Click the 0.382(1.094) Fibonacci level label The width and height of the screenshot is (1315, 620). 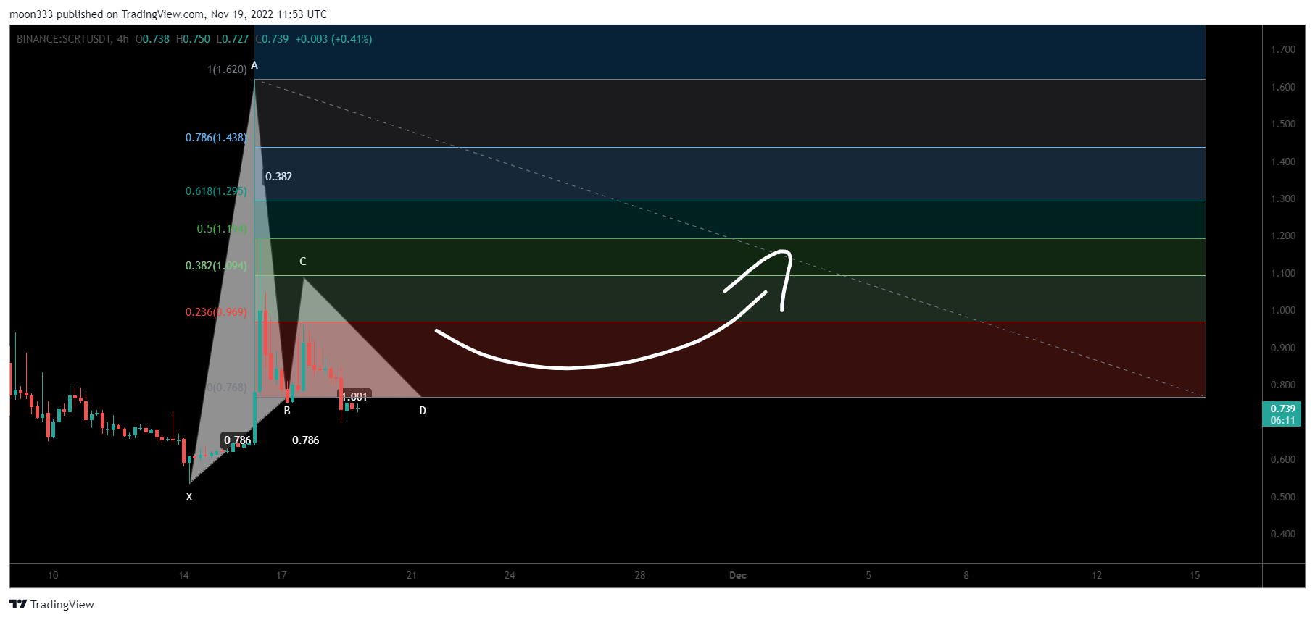(216, 266)
